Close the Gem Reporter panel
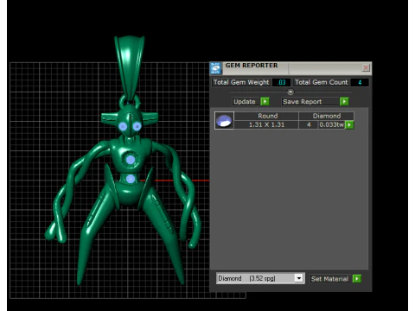This screenshot has width=415, height=311. [x=366, y=67]
